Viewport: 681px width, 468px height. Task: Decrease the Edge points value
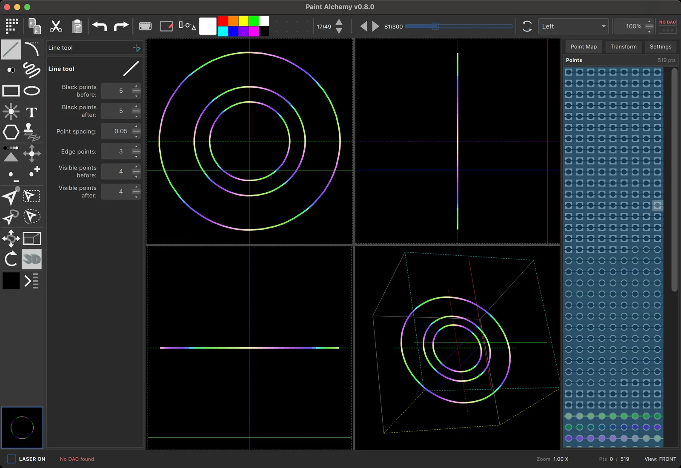tap(136, 157)
